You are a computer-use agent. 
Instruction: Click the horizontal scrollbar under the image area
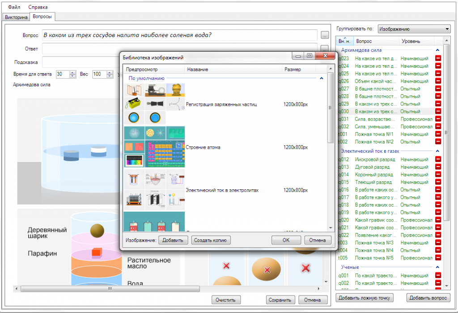click(x=110, y=289)
